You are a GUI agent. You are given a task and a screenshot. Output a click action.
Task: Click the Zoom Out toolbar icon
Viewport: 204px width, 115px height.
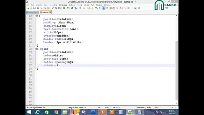click(x=84, y=8)
